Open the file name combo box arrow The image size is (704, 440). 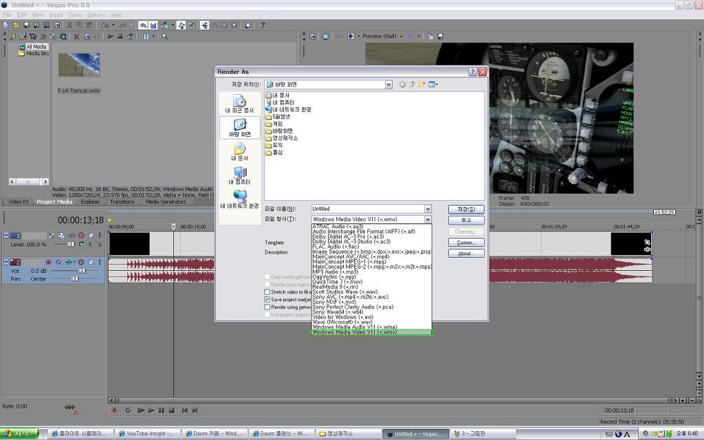pyautogui.click(x=428, y=209)
